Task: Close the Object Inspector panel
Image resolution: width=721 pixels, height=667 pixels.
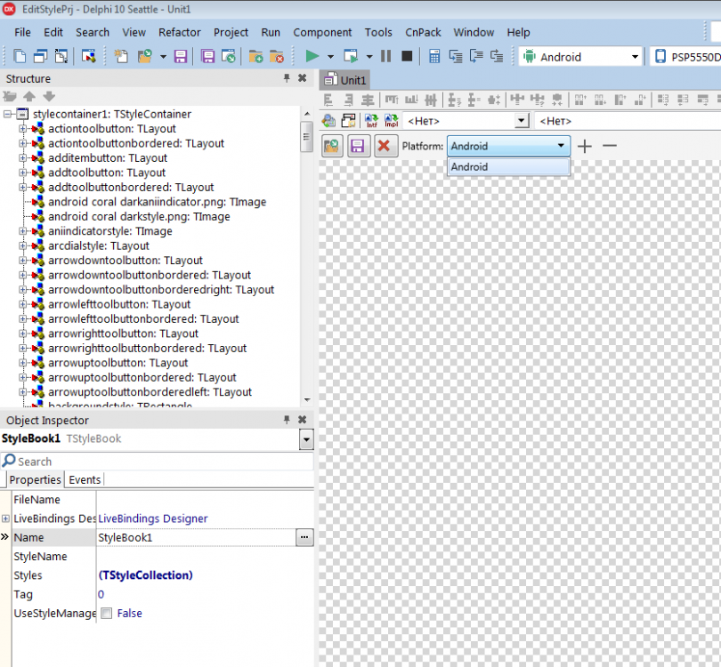Action: (x=302, y=420)
